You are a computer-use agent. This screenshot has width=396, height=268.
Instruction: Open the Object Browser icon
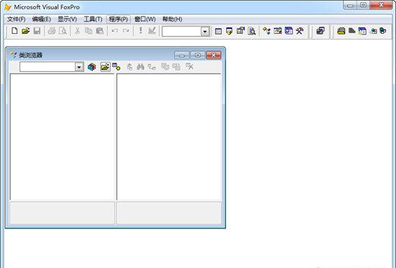tap(277, 31)
